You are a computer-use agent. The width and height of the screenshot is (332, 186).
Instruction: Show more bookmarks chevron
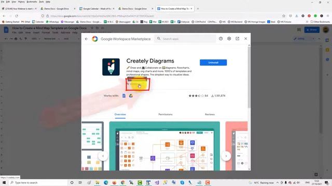pyautogui.click(x=307, y=22)
